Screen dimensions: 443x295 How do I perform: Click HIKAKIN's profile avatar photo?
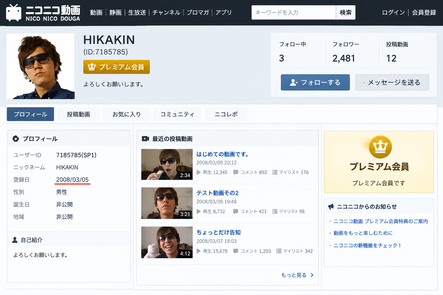[x=40, y=66]
